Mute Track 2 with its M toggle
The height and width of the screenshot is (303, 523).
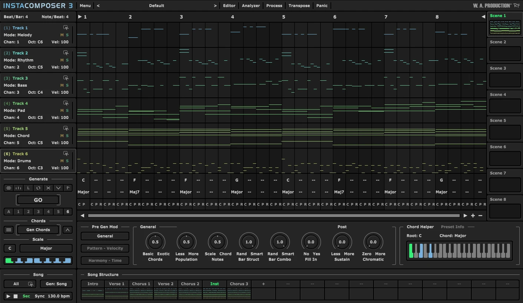click(x=62, y=60)
